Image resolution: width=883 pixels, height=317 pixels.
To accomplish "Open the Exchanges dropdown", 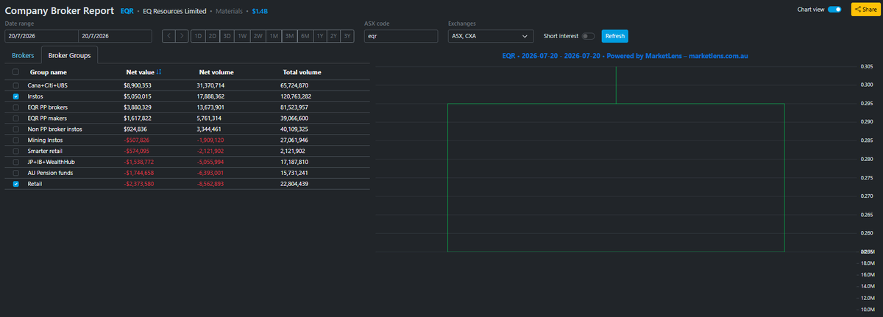I will [491, 35].
